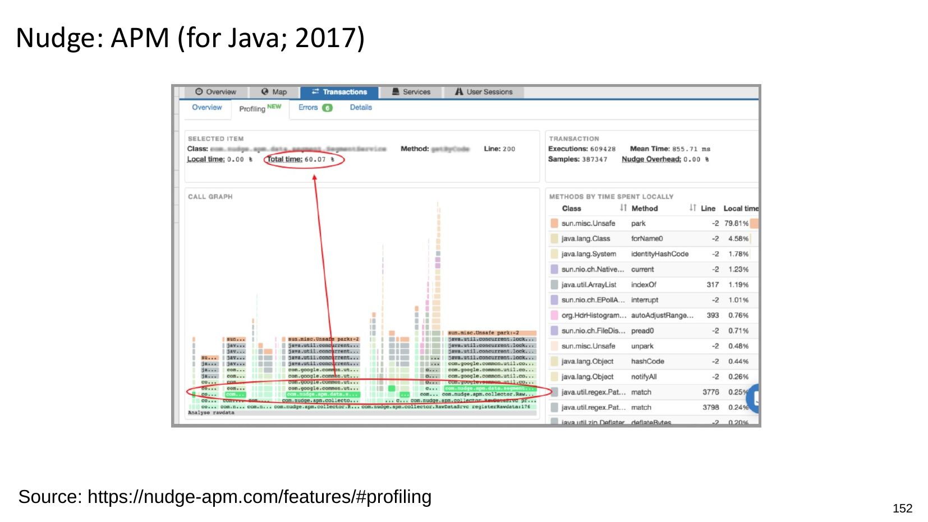Click the orange swatch beside sun.misc.Unsafe park
The height and width of the screenshot is (522, 928).
(x=554, y=224)
